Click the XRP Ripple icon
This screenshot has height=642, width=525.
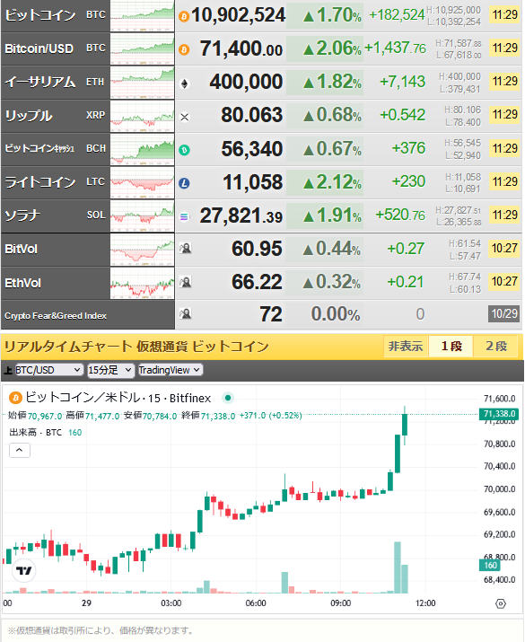(185, 117)
